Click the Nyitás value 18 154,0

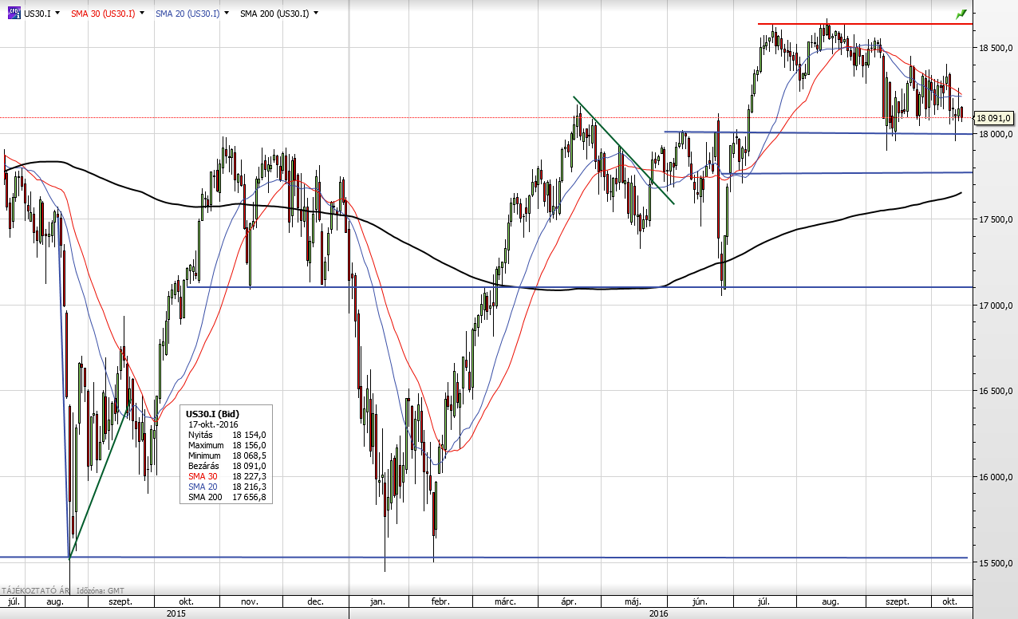(x=249, y=435)
